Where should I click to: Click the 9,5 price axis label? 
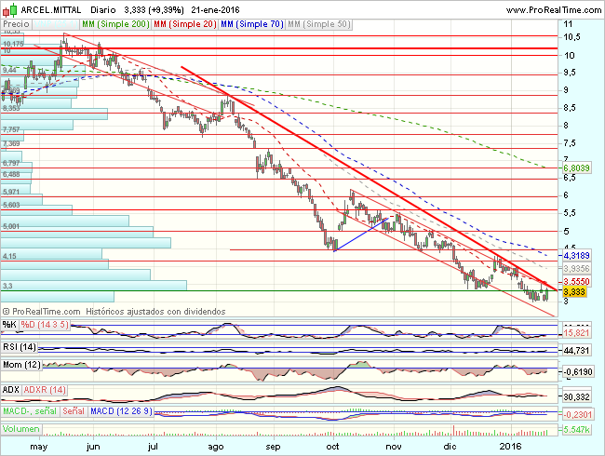click(570, 73)
